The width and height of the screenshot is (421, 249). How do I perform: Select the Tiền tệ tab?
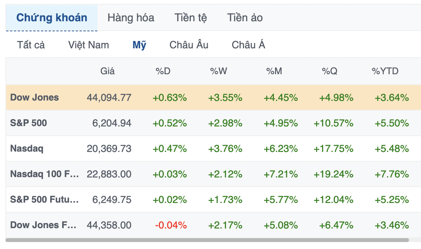[x=190, y=18]
